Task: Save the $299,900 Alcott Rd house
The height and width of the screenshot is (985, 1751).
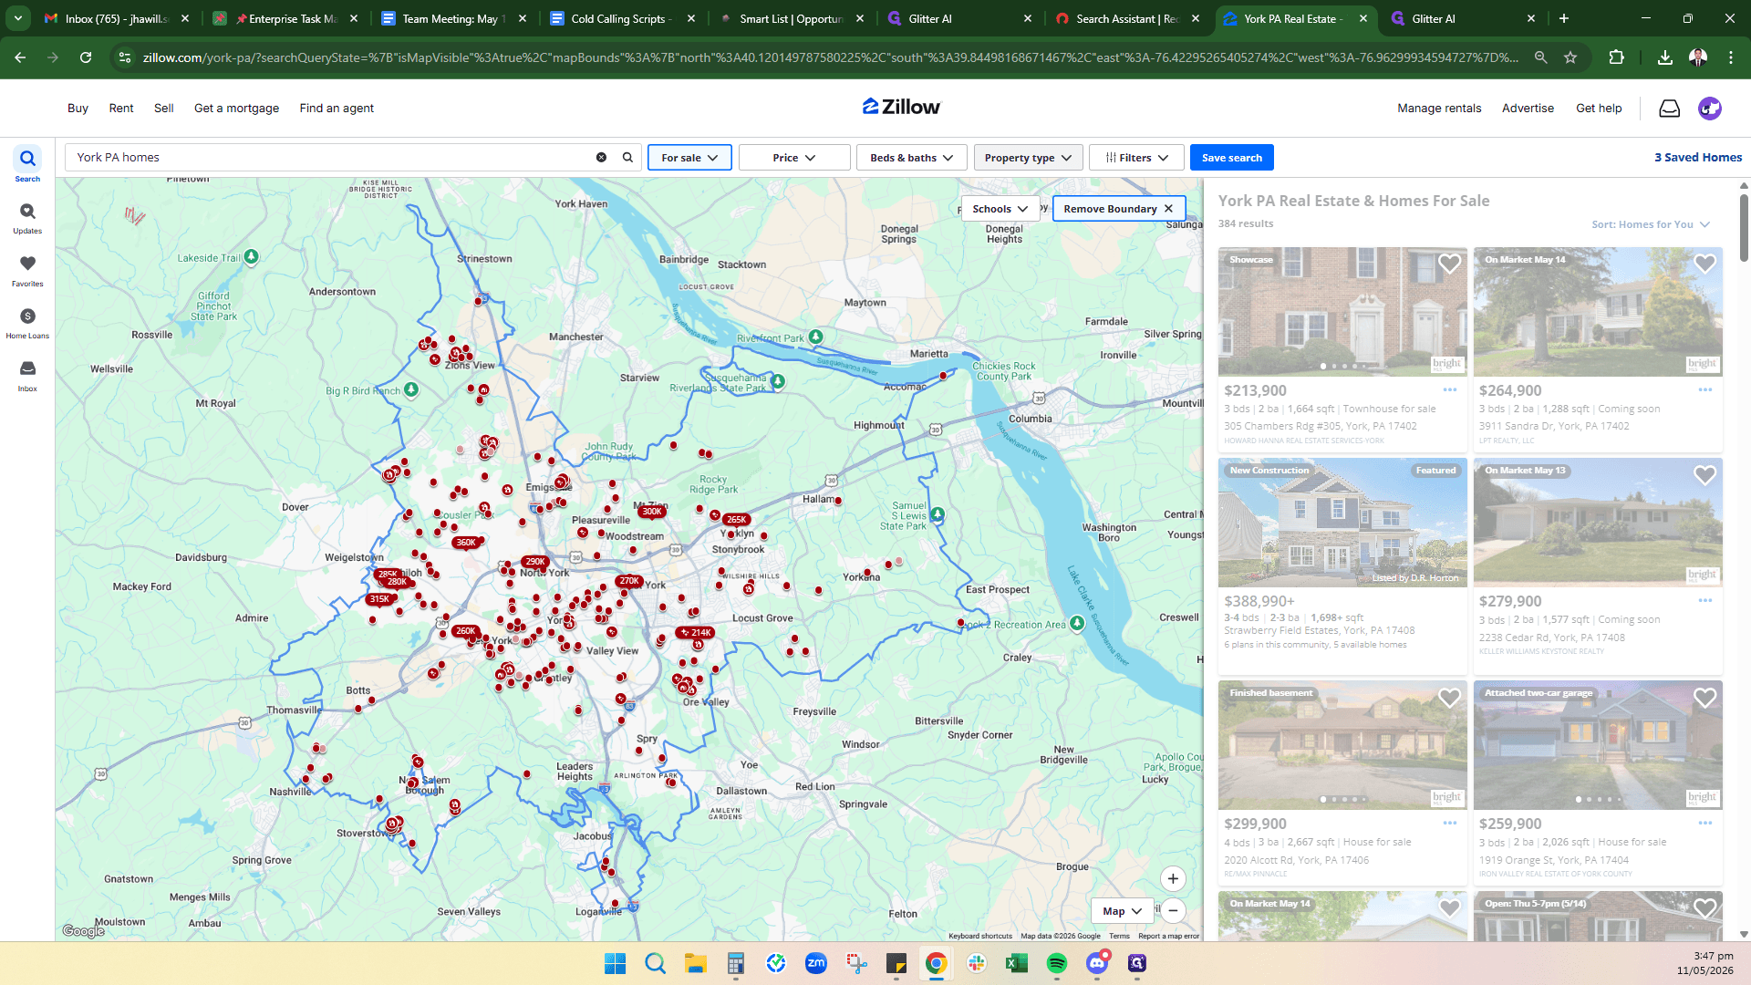Action: click(x=1449, y=698)
